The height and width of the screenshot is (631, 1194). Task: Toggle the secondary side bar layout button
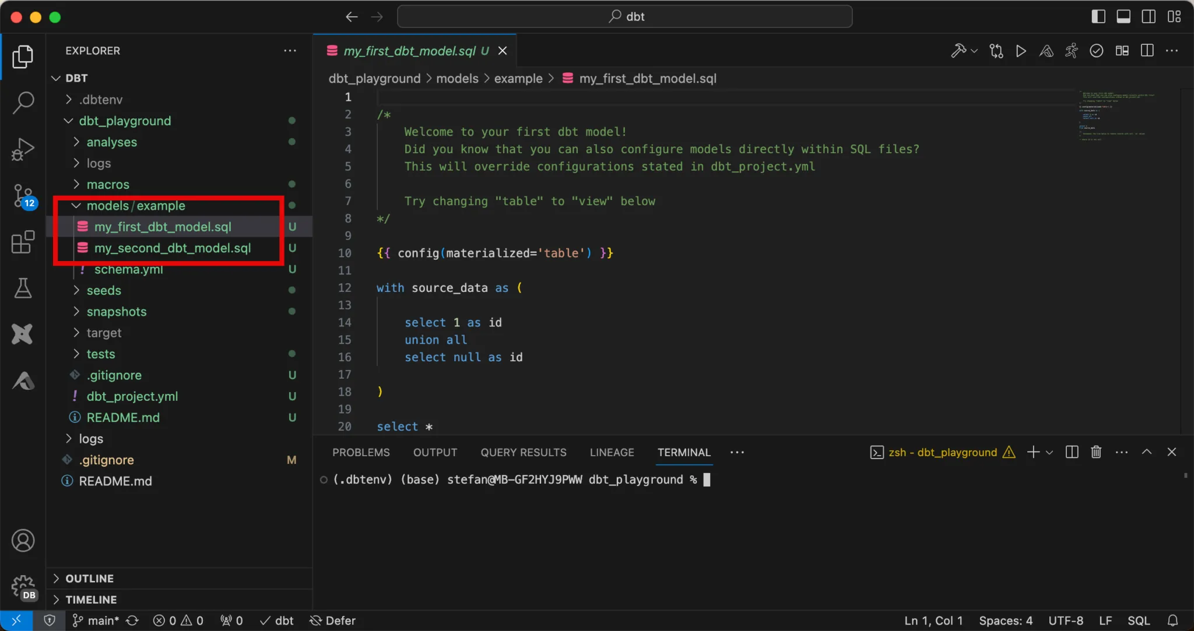click(x=1149, y=17)
